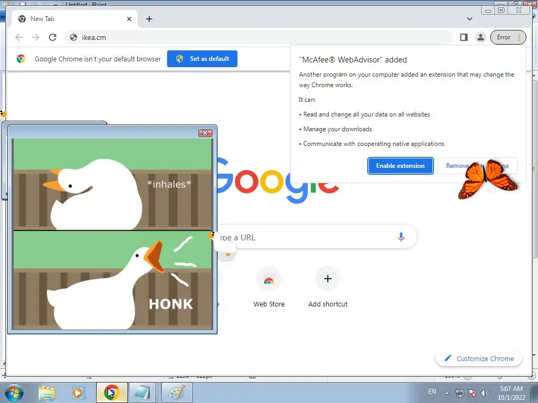Open the Chrome profile avatar icon

pyautogui.click(x=481, y=37)
